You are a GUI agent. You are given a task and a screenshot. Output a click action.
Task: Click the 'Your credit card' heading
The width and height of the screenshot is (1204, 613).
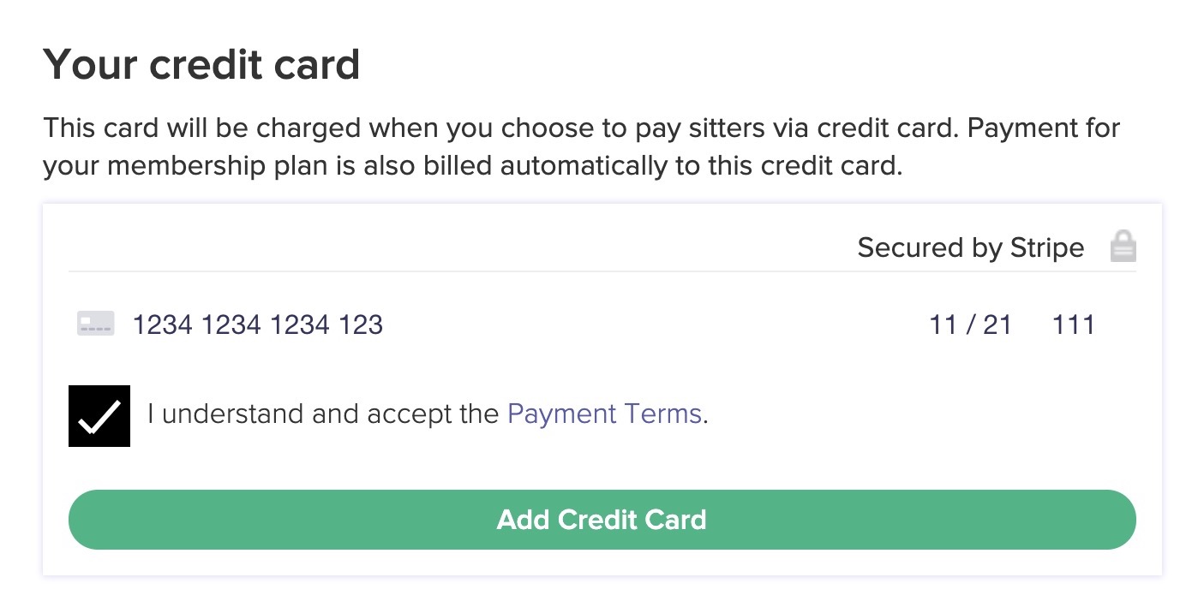[x=201, y=64]
